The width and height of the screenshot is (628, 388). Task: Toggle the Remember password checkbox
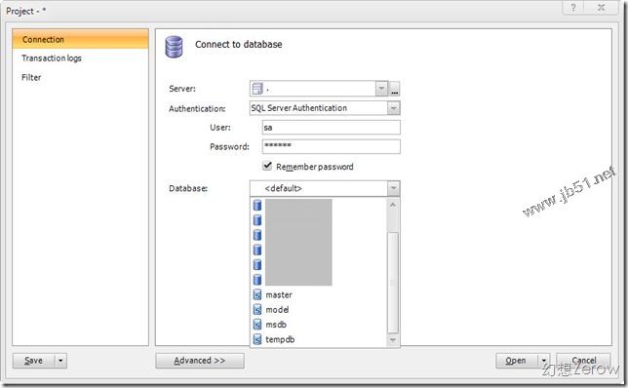[x=267, y=166]
